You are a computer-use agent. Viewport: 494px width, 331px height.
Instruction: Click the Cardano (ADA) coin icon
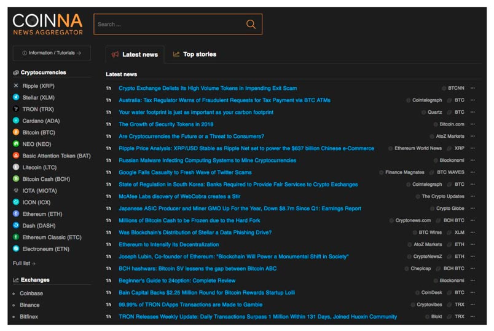16,121
